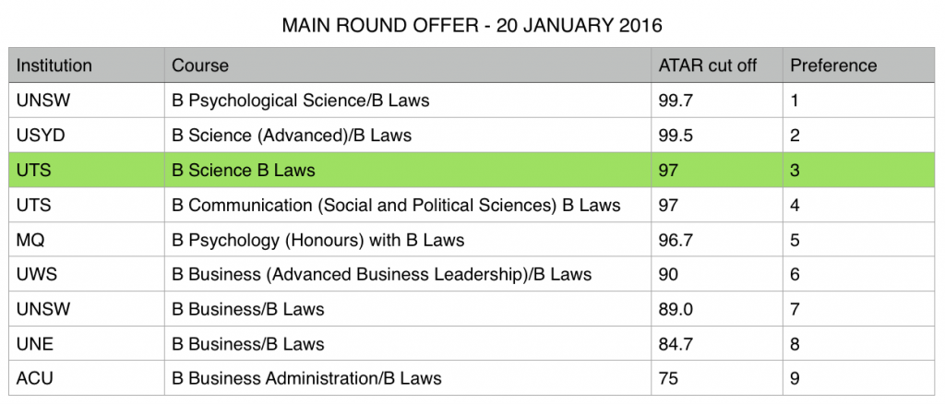Click the MQ institution cell
945x404 pixels.
tap(30, 240)
